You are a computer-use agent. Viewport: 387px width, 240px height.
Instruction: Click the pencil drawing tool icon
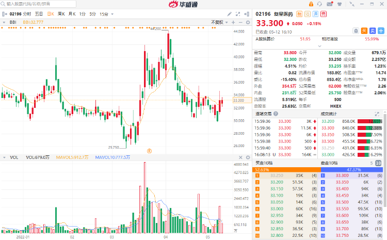point(230,14)
